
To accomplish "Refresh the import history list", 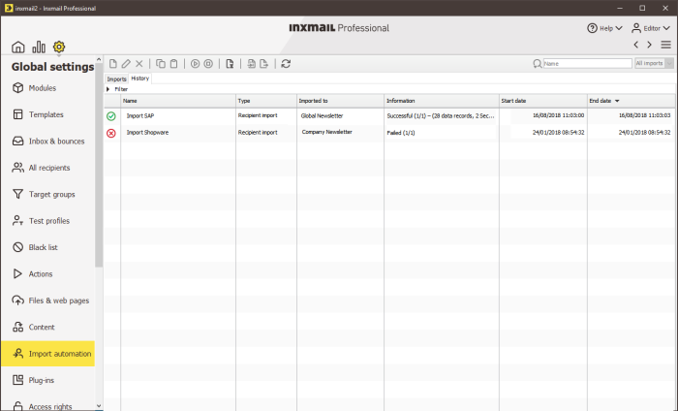I will click(286, 64).
